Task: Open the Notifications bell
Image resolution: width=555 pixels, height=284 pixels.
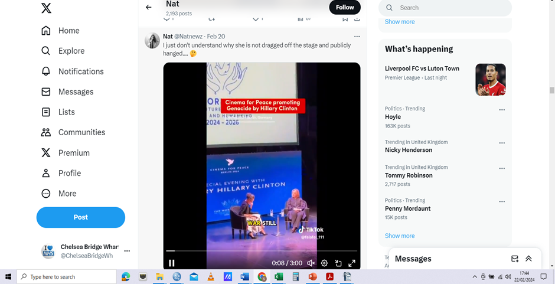Action: point(46,71)
